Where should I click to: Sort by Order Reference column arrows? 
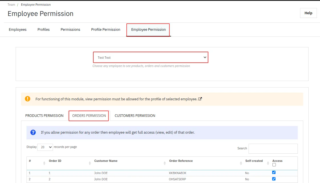point(241,163)
